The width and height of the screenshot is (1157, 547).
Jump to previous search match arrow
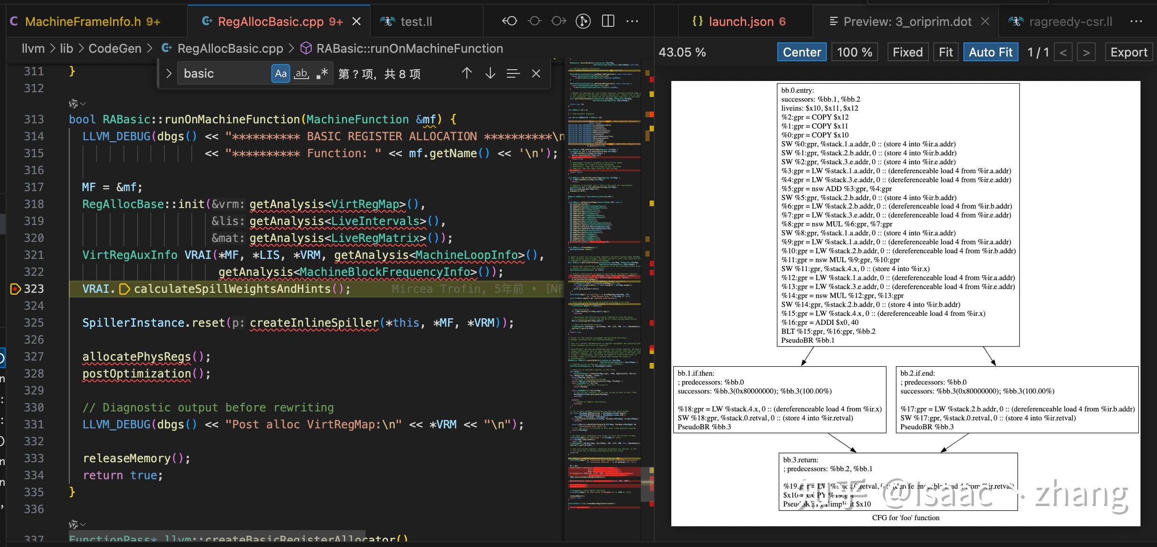click(466, 73)
